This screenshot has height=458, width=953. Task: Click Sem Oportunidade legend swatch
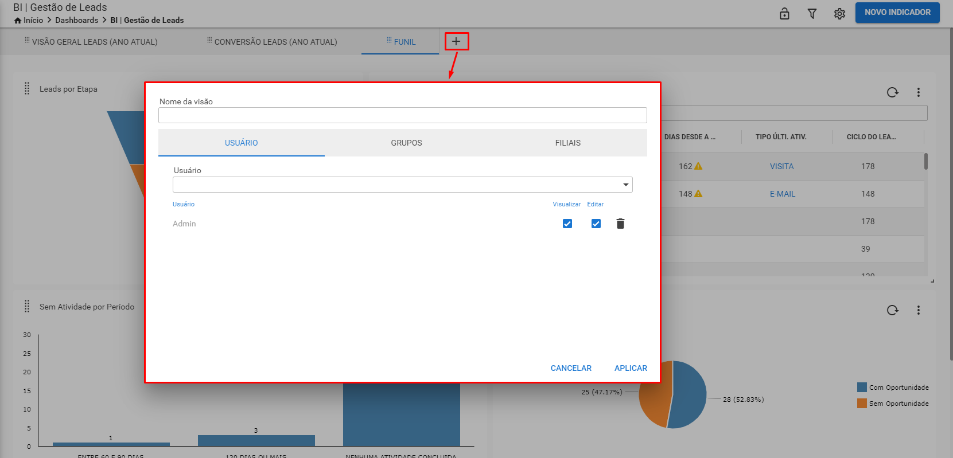pyautogui.click(x=862, y=404)
